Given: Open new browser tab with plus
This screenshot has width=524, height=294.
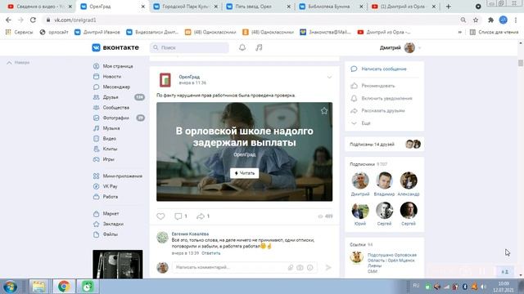Looking at the screenshot, I should tap(449, 7).
